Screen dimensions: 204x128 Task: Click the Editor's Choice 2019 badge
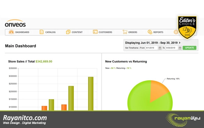pyautogui.click(x=187, y=27)
